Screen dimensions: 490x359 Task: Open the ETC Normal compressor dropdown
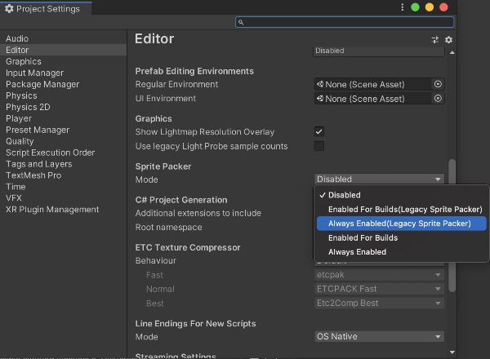tap(380, 289)
